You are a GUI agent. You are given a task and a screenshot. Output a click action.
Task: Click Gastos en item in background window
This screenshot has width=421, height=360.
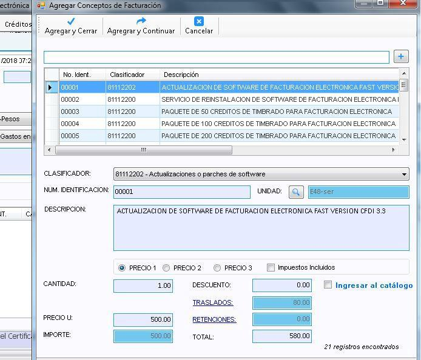[x=15, y=136]
